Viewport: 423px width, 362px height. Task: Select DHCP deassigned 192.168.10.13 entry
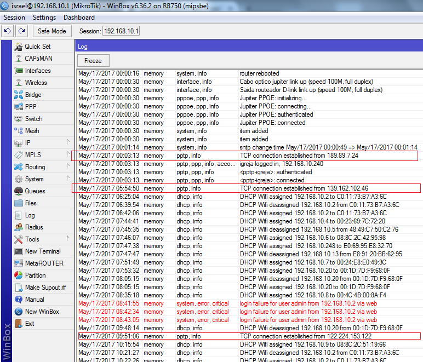250,254
